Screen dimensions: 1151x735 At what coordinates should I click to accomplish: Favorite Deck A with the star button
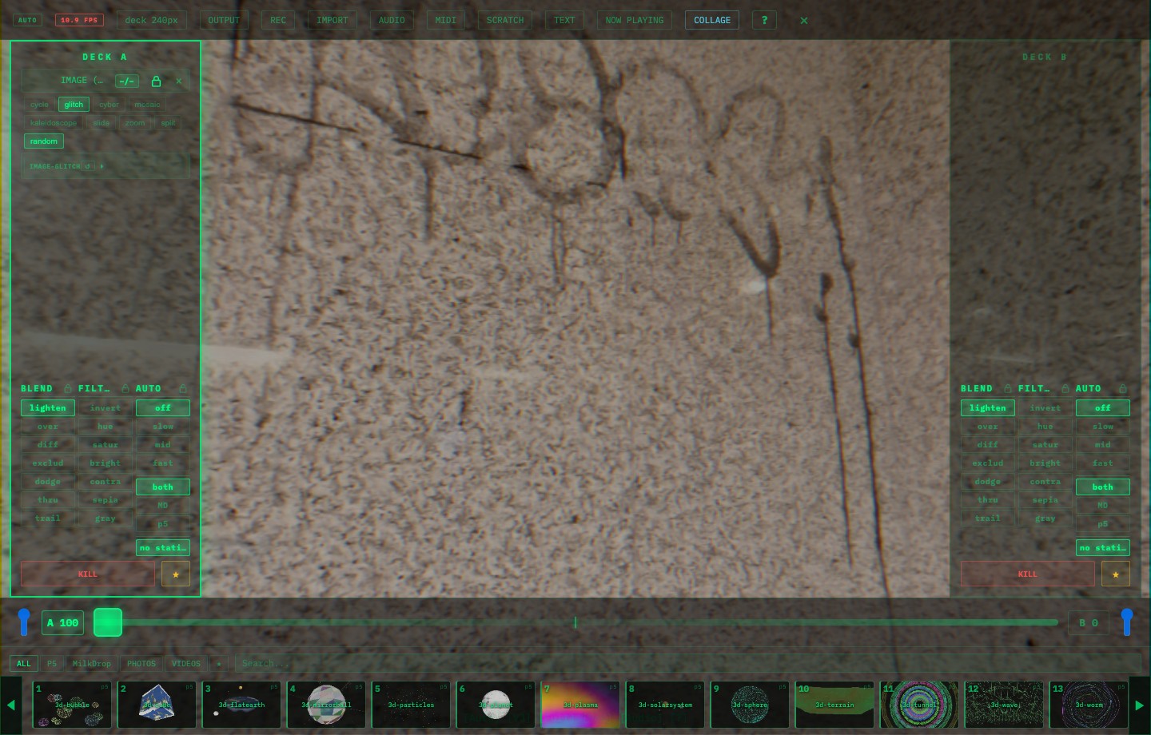click(x=176, y=574)
